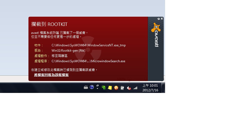This screenshot has width=231, height=139.
Task: Open the 將檔案回報為誤報檔案 link
Action: pos(51,75)
